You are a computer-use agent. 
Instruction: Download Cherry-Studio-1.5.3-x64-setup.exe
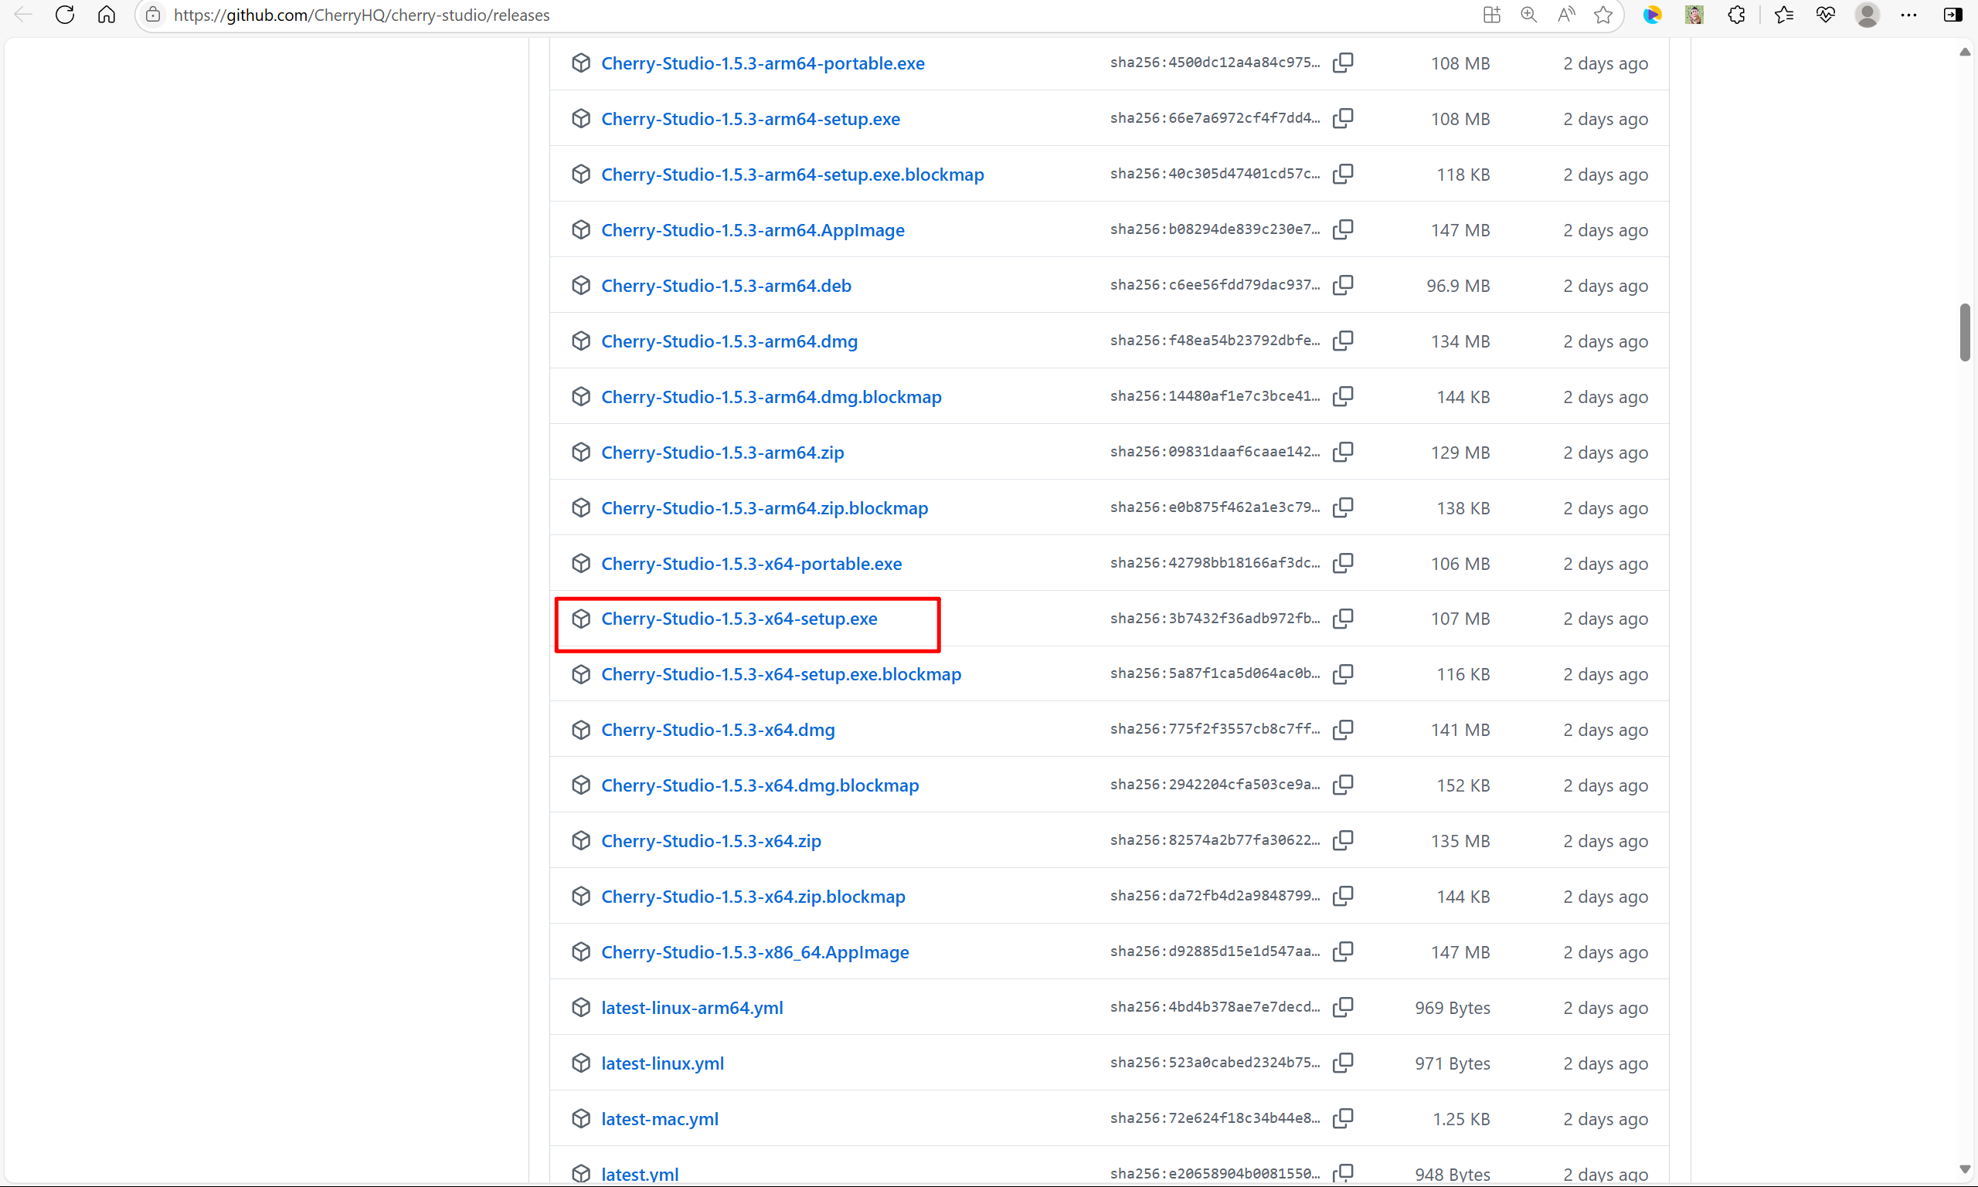pos(739,619)
